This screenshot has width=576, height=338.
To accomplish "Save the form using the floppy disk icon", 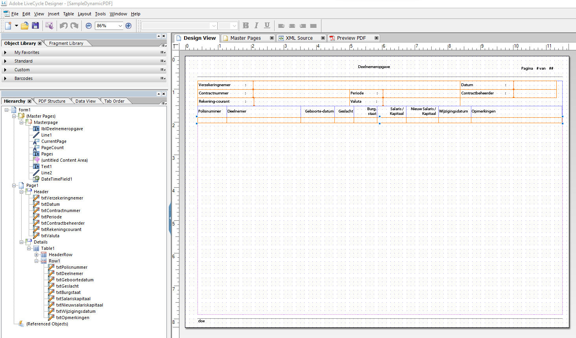I will point(35,26).
